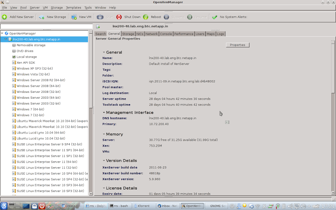Click the Suspend toolbar icon
Screen dimensions: 336x210
pyautogui.click(x=166, y=17)
